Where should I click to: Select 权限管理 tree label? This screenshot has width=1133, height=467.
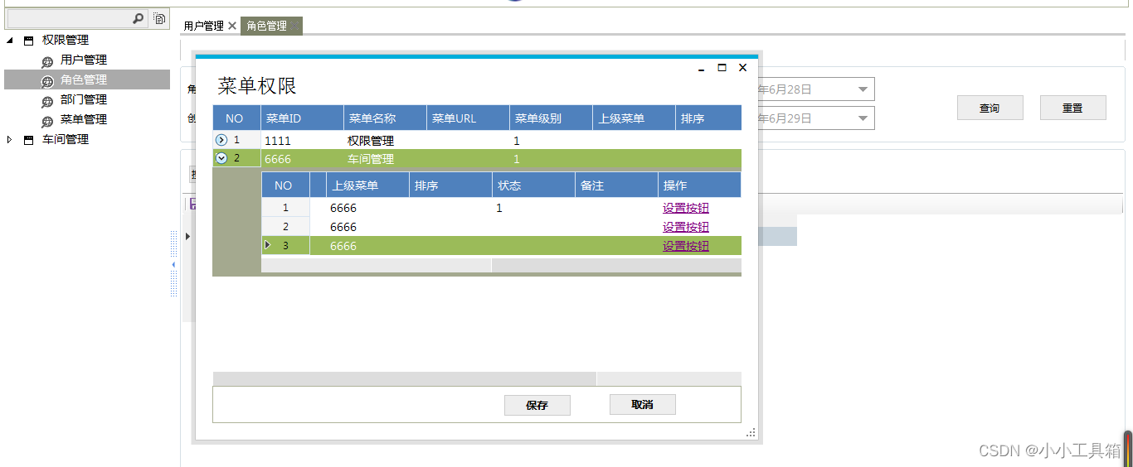coord(66,40)
